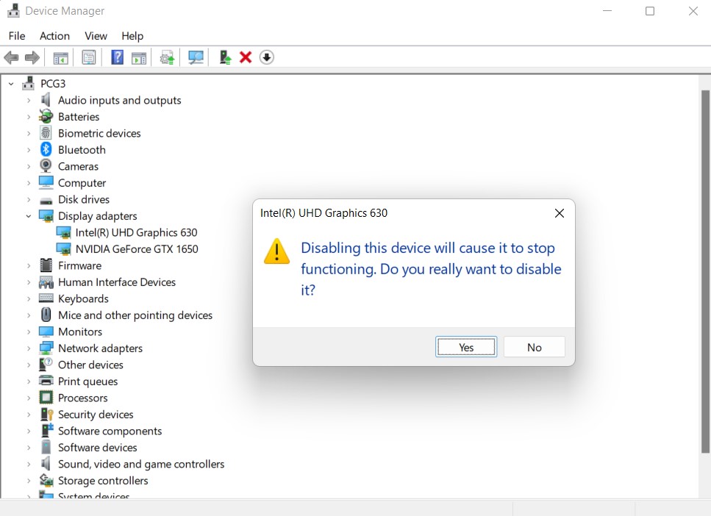
Task: Click the Audio inputs and outputs speaker icon
Action: click(46, 100)
